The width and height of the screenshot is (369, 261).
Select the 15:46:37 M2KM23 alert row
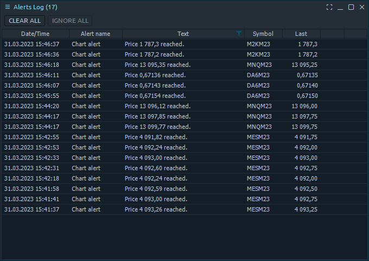184,44
